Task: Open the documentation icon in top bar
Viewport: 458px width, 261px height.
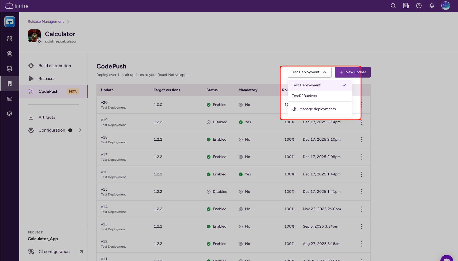Action: 406,6
